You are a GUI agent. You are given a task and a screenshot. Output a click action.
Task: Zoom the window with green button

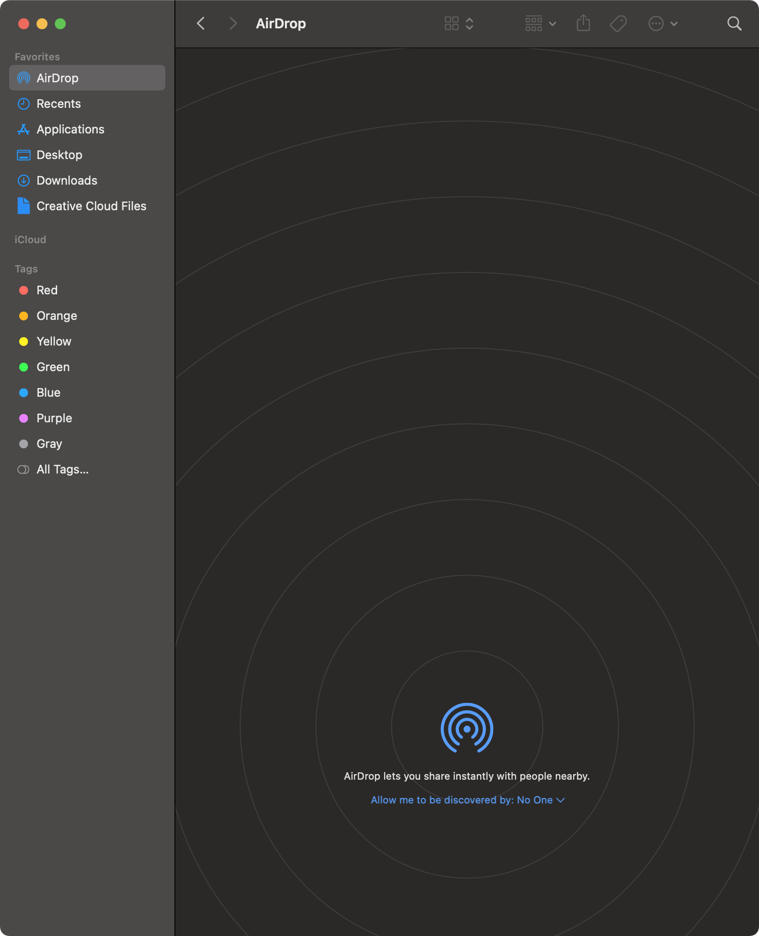tap(60, 23)
